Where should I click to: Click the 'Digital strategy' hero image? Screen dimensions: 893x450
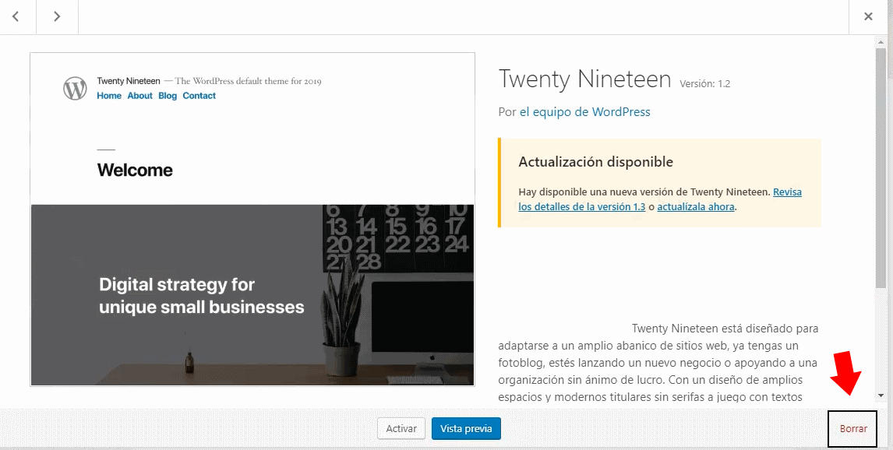pos(252,295)
